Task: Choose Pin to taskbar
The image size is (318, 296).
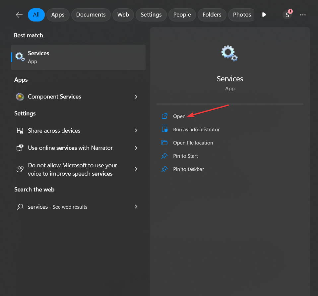Action: click(x=189, y=169)
